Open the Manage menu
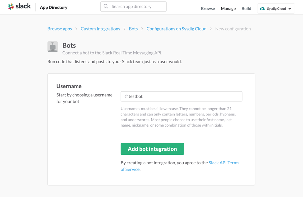The height and width of the screenshot is (197, 303). pyautogui.click(x=228, y=8)
